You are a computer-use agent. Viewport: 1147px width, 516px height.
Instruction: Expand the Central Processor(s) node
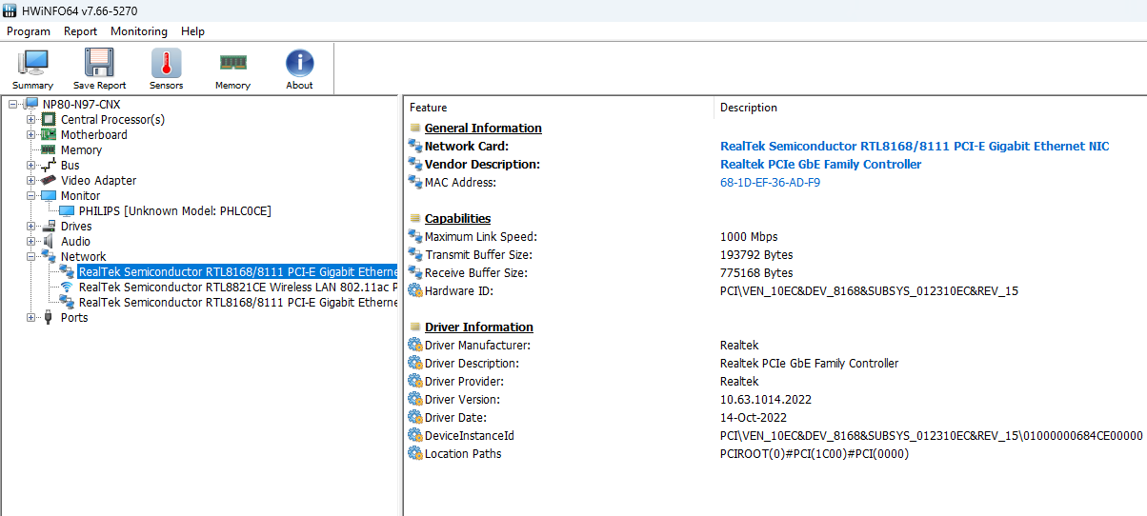[x=31, y=119]
